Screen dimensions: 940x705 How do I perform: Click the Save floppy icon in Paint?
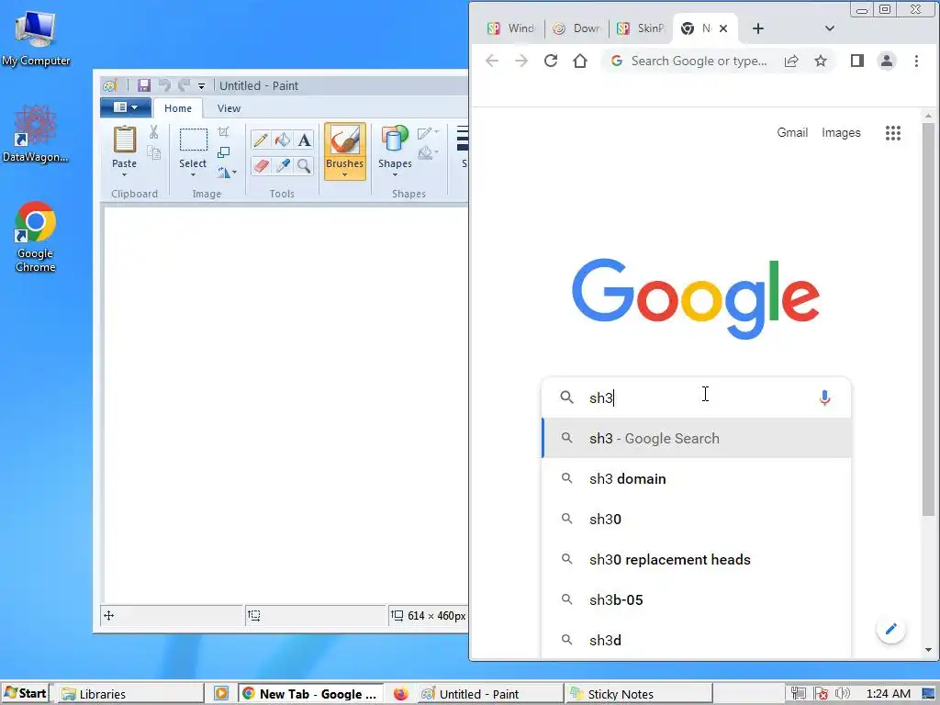[144, 85]
